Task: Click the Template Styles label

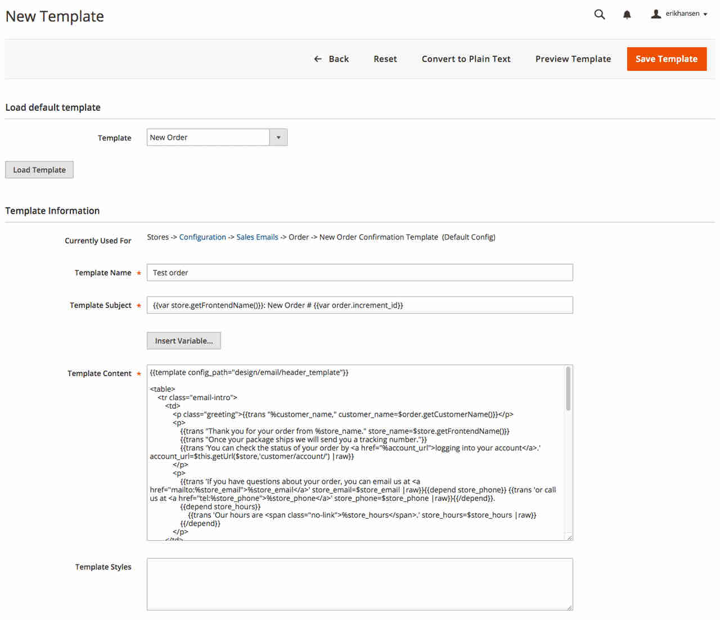Action: (x=103, y=567)
